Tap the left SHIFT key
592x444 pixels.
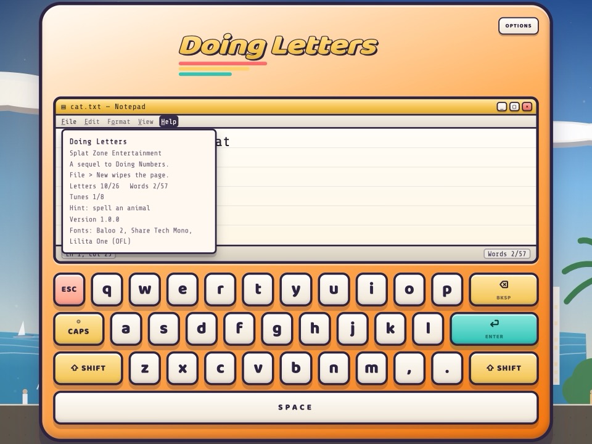point(88,368)
